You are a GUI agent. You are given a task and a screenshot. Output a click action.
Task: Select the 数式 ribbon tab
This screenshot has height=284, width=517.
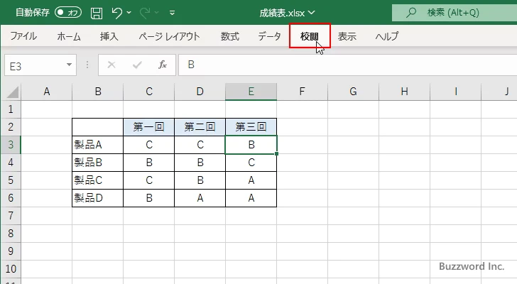point(230,36)
